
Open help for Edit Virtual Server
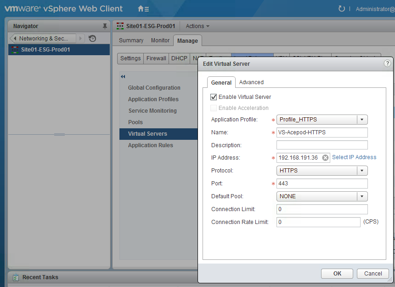pyautogui.click(x=387, y=63)
